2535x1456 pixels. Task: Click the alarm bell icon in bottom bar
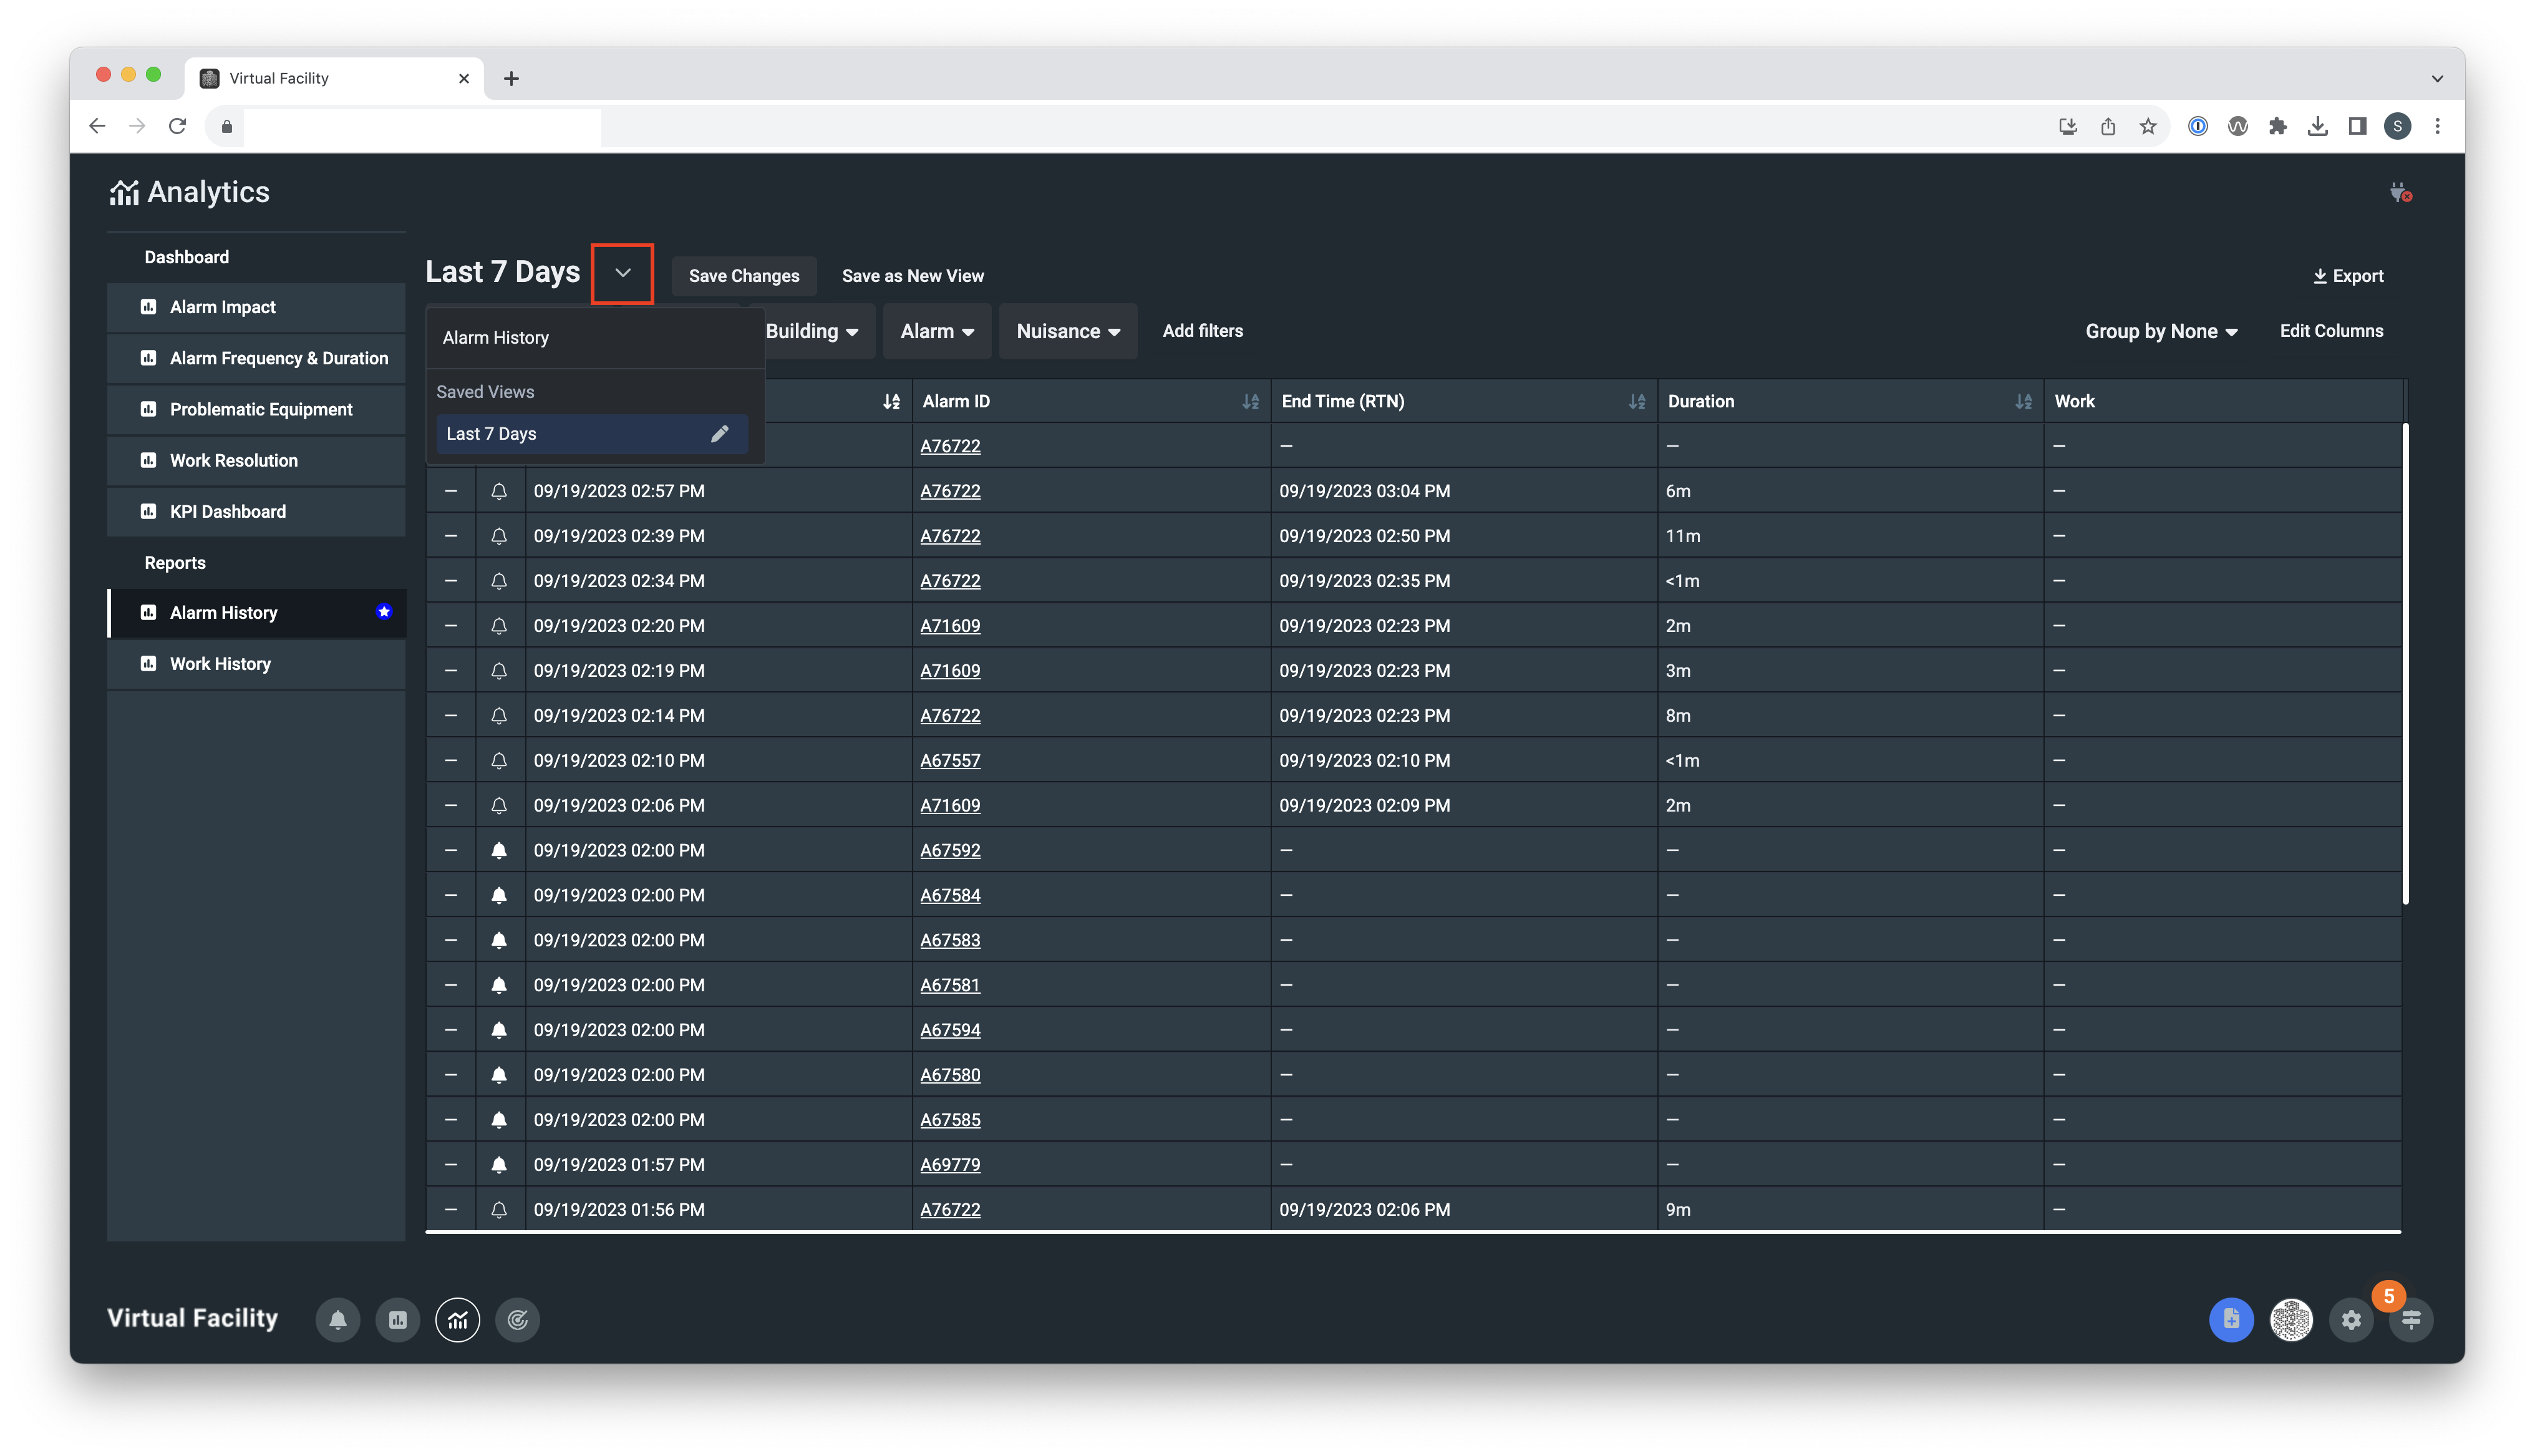(338, 1320)
